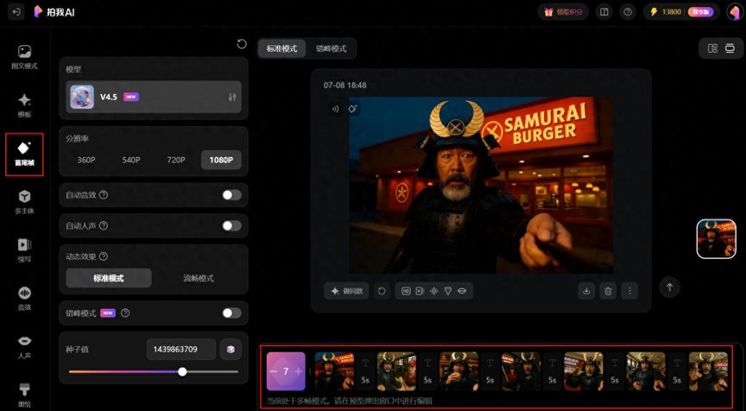Click the scroll-to-top arrow button
746x411 pixels.
click(x=669, y=288)
